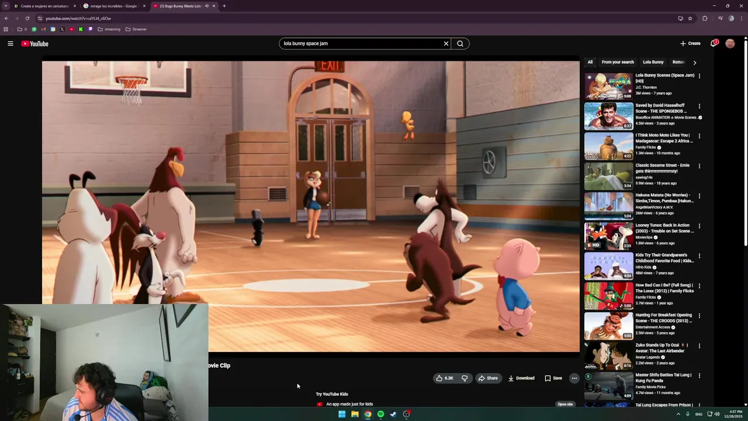Go back in browser history
The height and width of the screenshot is (421, 748).
(x=6, y=18)
